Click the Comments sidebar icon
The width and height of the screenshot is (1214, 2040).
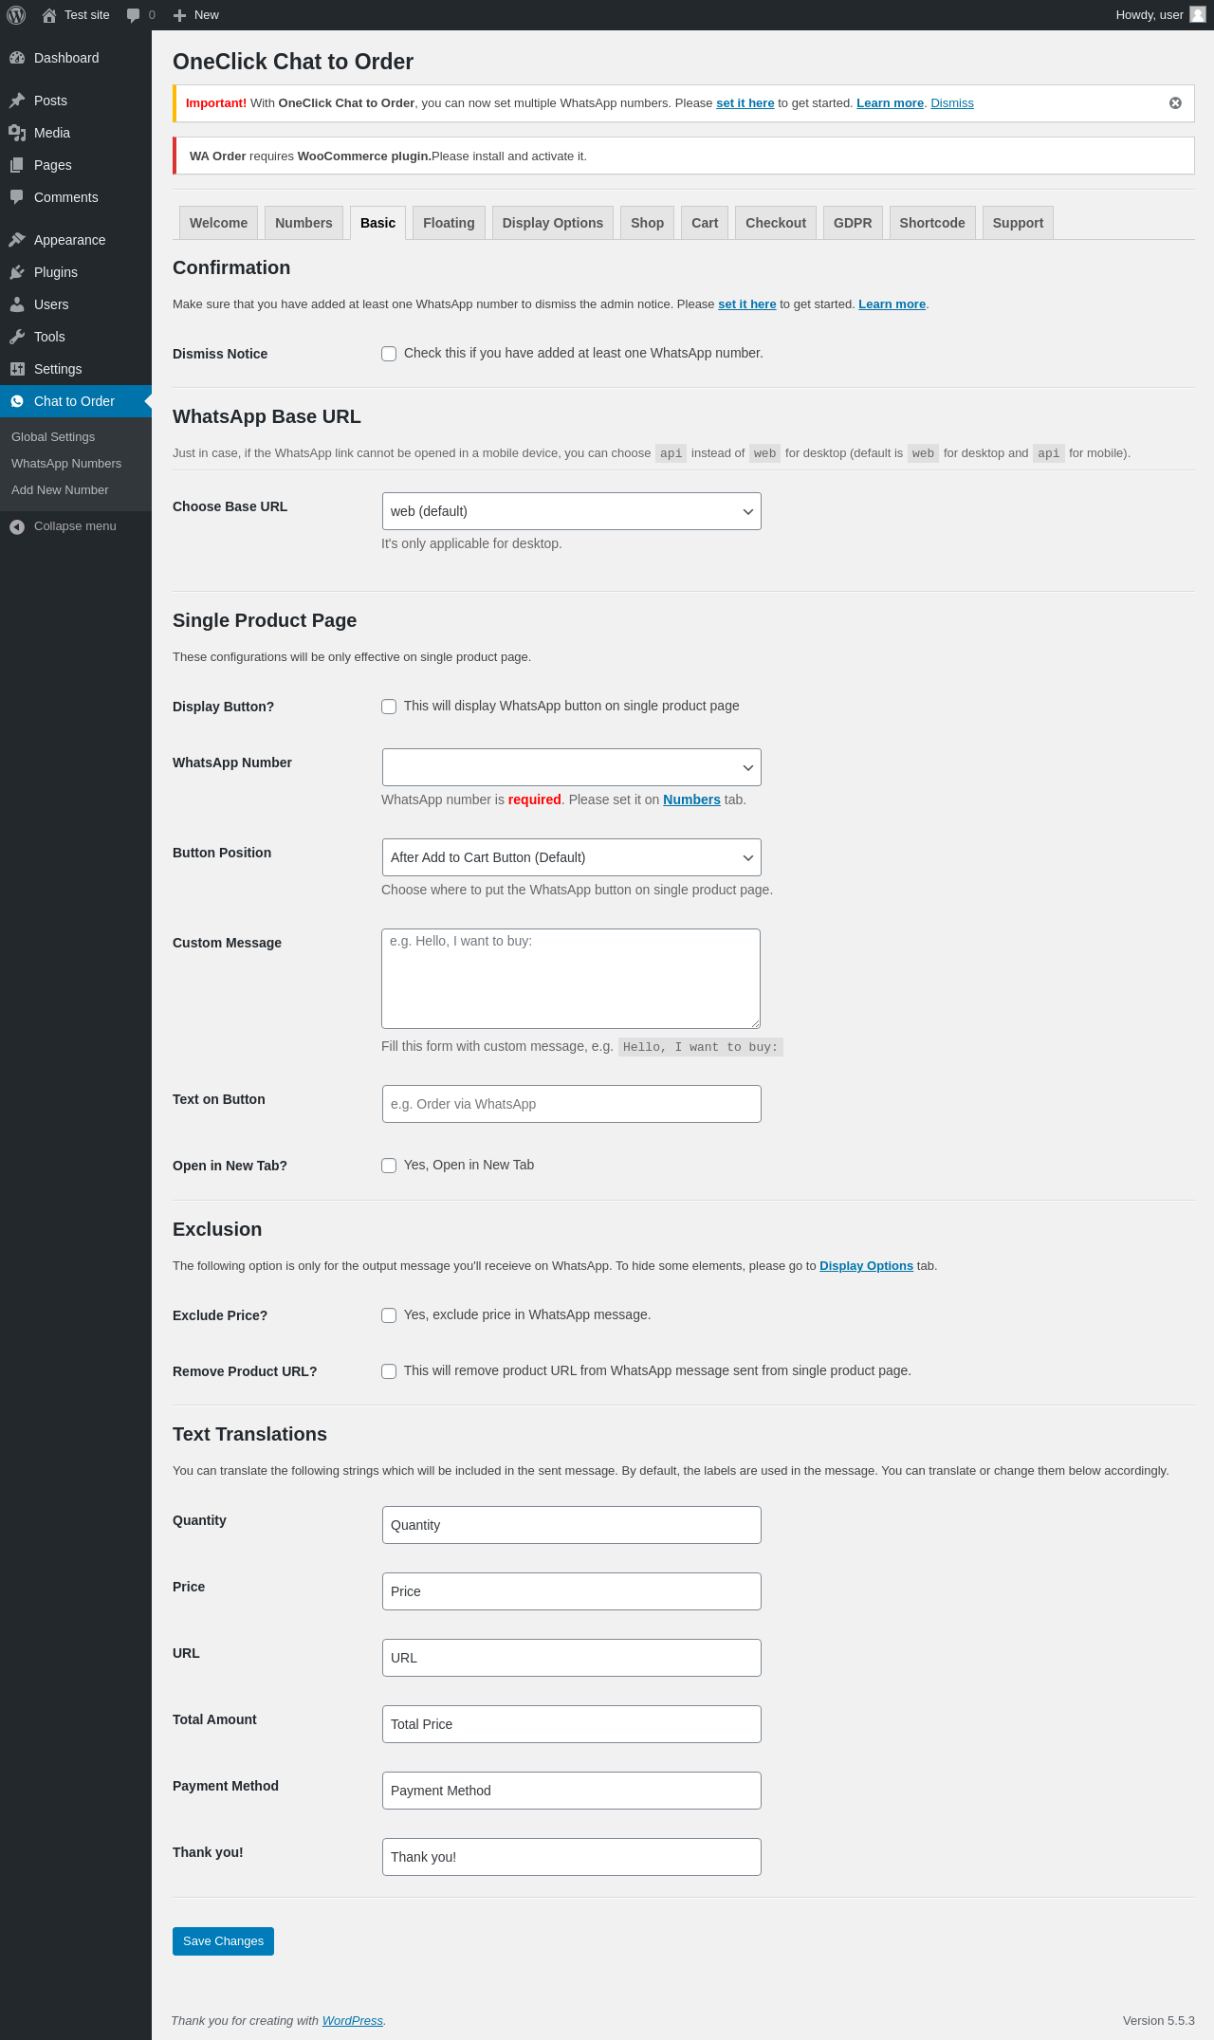coord(17,197)
